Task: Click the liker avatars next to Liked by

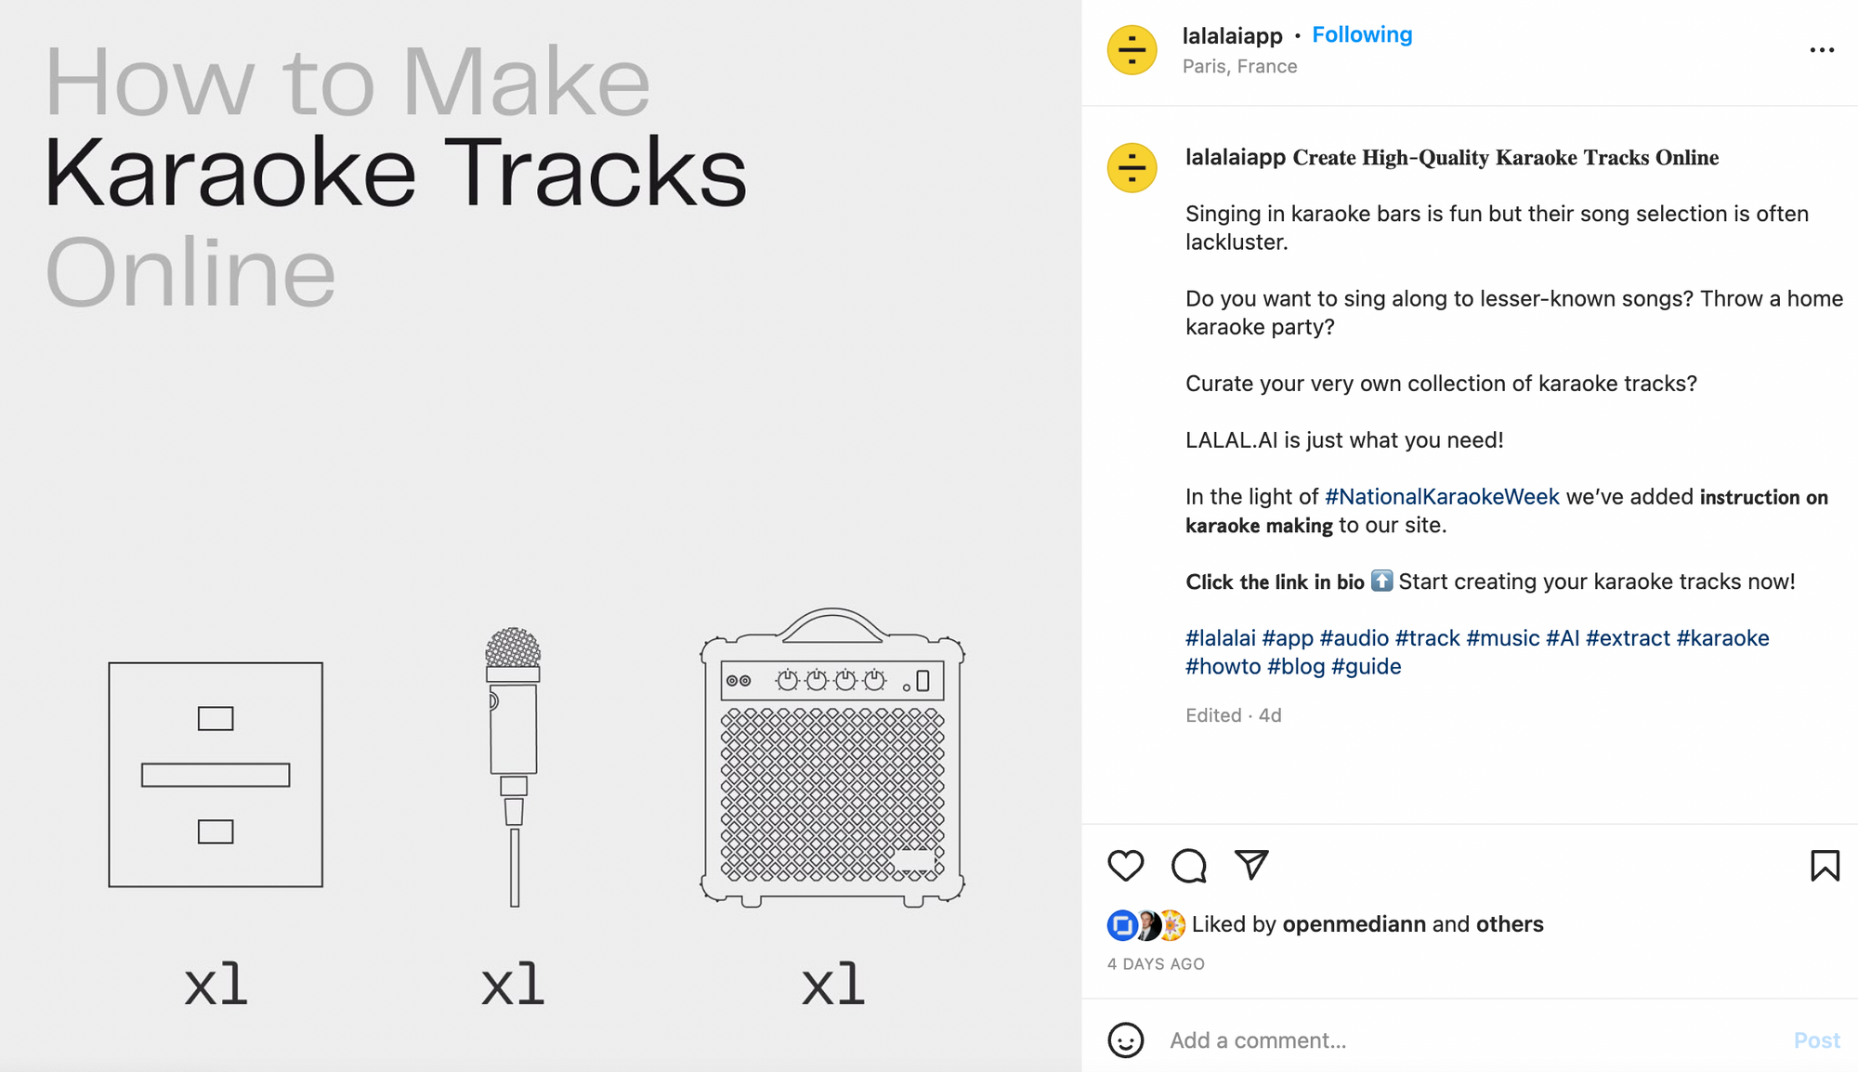Action: [1145, 925]
